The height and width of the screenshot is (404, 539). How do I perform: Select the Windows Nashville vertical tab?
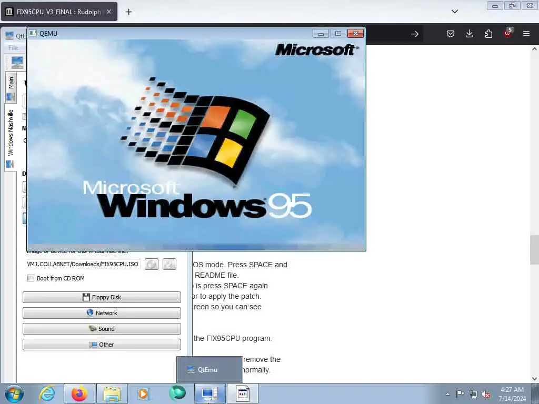11,138
